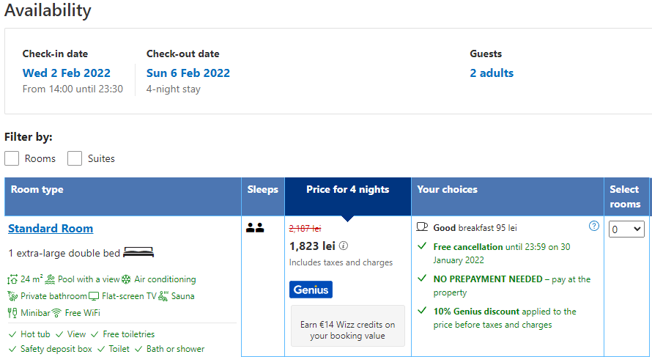Open the Select rooms quantity dropdown
The image size is (652, 357).
(626, 229)
